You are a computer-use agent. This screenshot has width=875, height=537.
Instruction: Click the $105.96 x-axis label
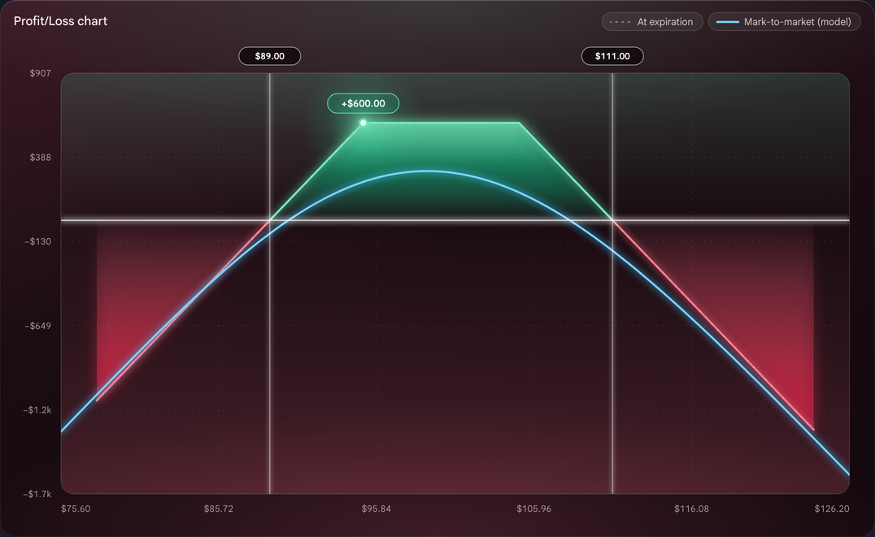click(x=534, y=509)
